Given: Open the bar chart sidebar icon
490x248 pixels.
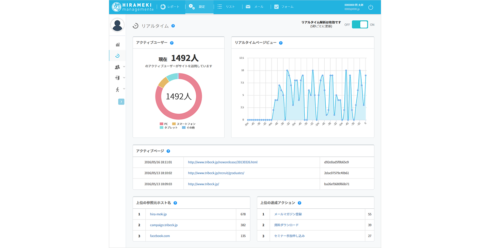Looking at the screenshot, I should point(117,44).
